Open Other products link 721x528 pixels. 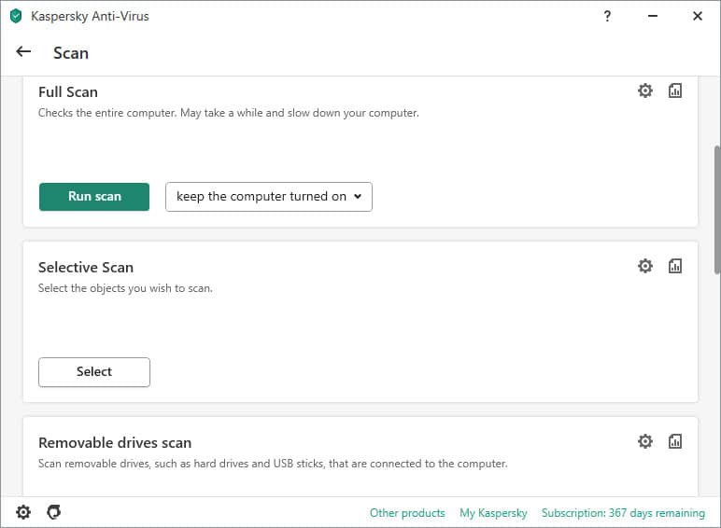point(407,513)
